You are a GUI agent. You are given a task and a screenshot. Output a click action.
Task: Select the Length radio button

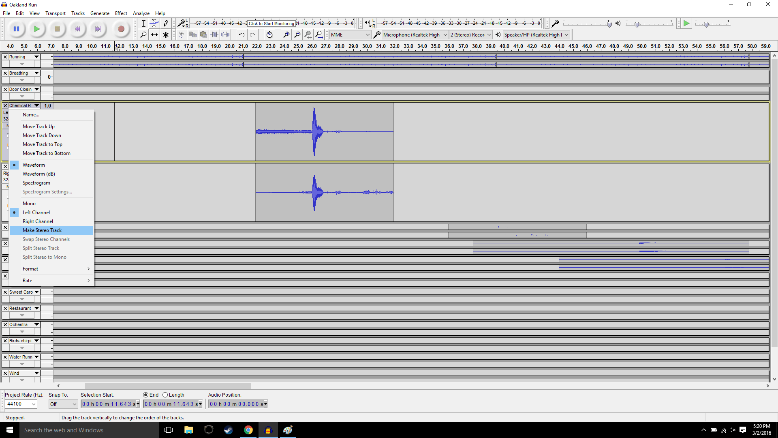click(165, 395)
